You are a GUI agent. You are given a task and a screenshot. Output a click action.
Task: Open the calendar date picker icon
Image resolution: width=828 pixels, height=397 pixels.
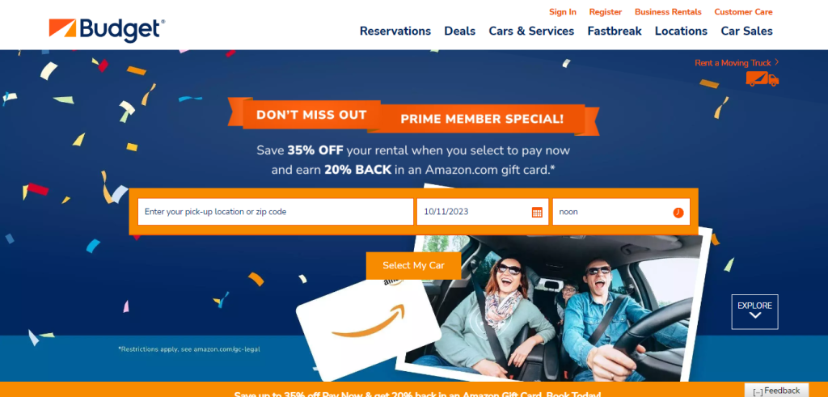(537, 212)
